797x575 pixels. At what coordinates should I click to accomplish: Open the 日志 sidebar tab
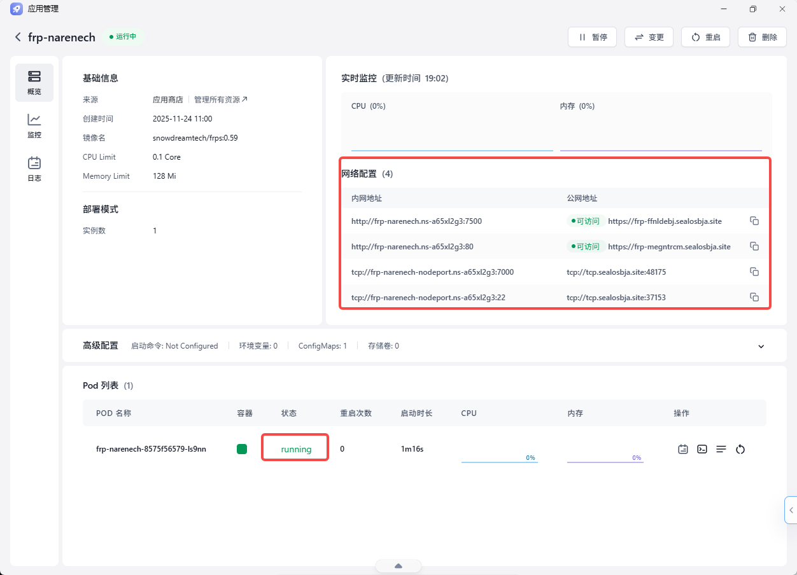[x=34, y=169]
